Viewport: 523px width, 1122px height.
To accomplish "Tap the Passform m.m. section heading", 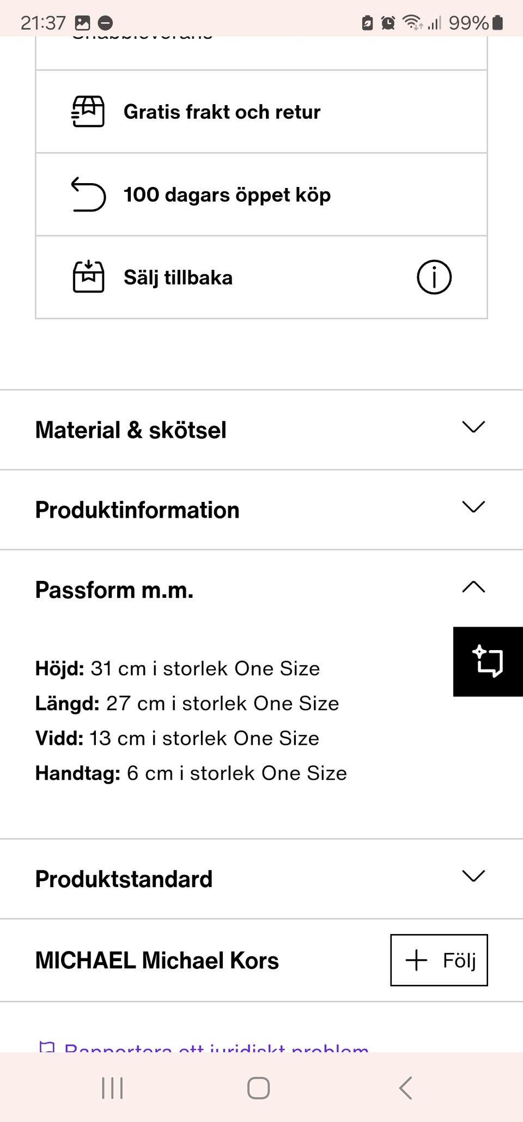I will point(114,590).
